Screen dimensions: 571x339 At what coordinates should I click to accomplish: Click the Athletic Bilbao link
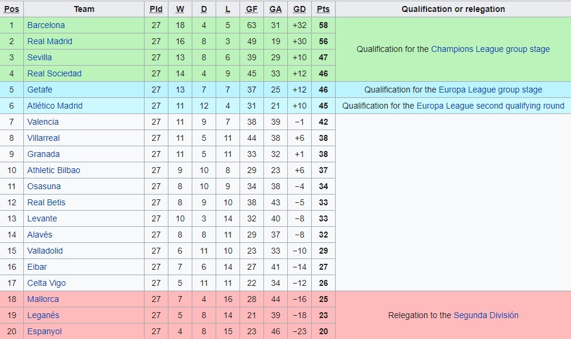click(x=54, y=170)
